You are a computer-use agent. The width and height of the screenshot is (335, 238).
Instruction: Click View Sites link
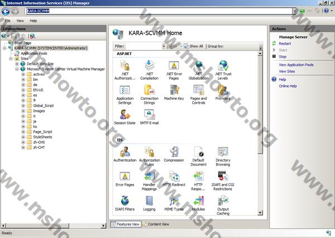(x=287, y=71)
